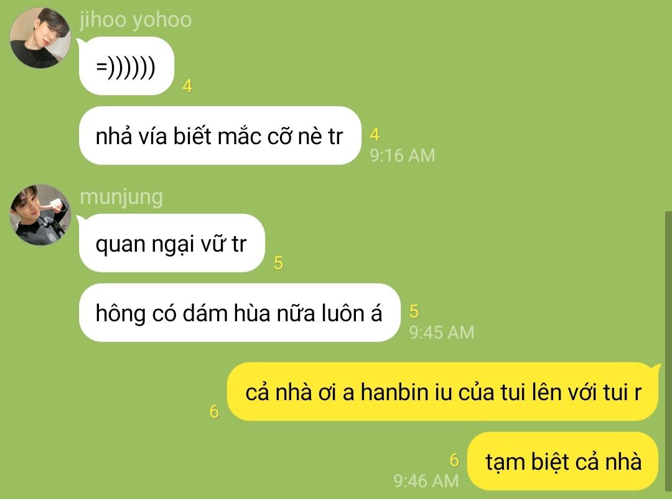Select the "nhả vía biết mắc cỡ nè tr" message
The width and height of the screenshot is (672, 499).
tap(220, 135)
